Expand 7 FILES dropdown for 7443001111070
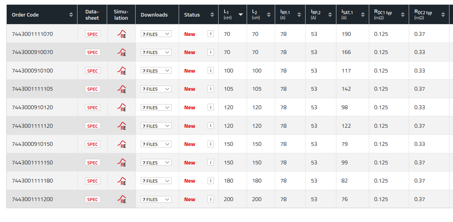Image resolution: width=453 pixels, height=222 pixels. (x=156, y=34)
